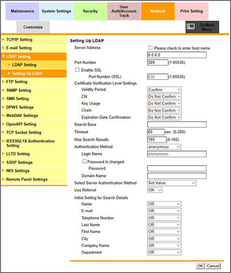
Task: Tick the 'Password is changed' checkbox
Action: 84,161
